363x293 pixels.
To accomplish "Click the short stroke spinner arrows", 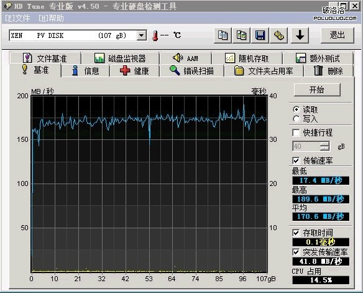I will point(324,146).
